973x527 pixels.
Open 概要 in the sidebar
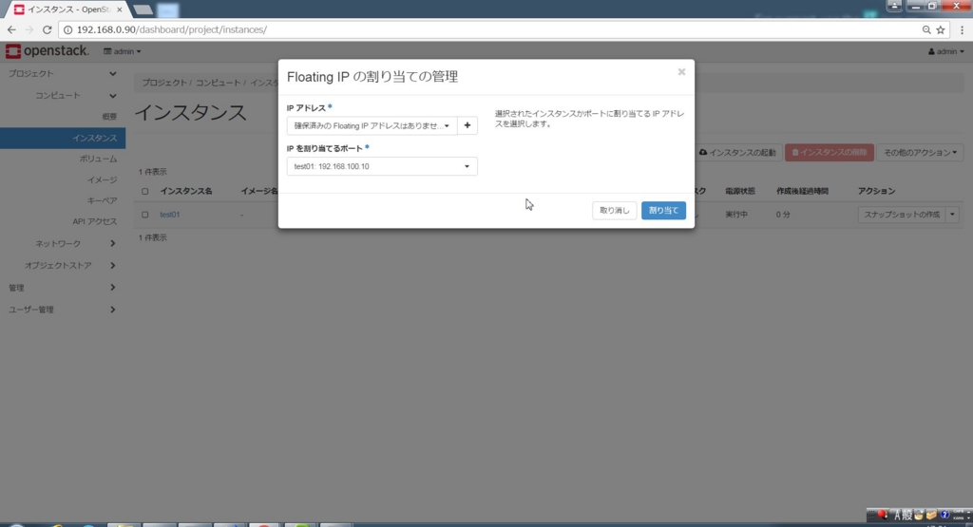coord(109,117)
